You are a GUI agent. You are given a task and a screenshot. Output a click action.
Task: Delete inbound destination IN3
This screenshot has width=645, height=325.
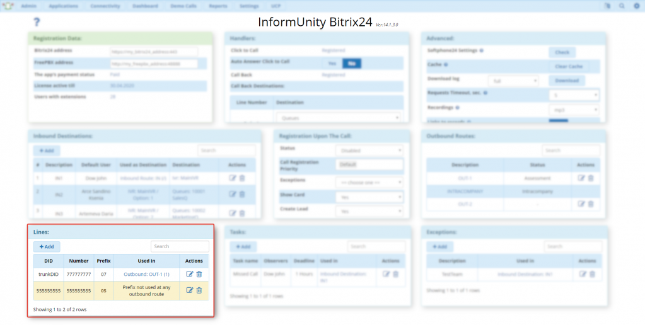click(x=242, y=213)
